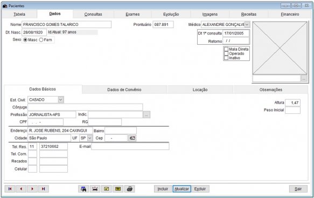Viewport: 314px width, 198px height.
Task: Open the Médico dropdown
Action: pos(247,24)
